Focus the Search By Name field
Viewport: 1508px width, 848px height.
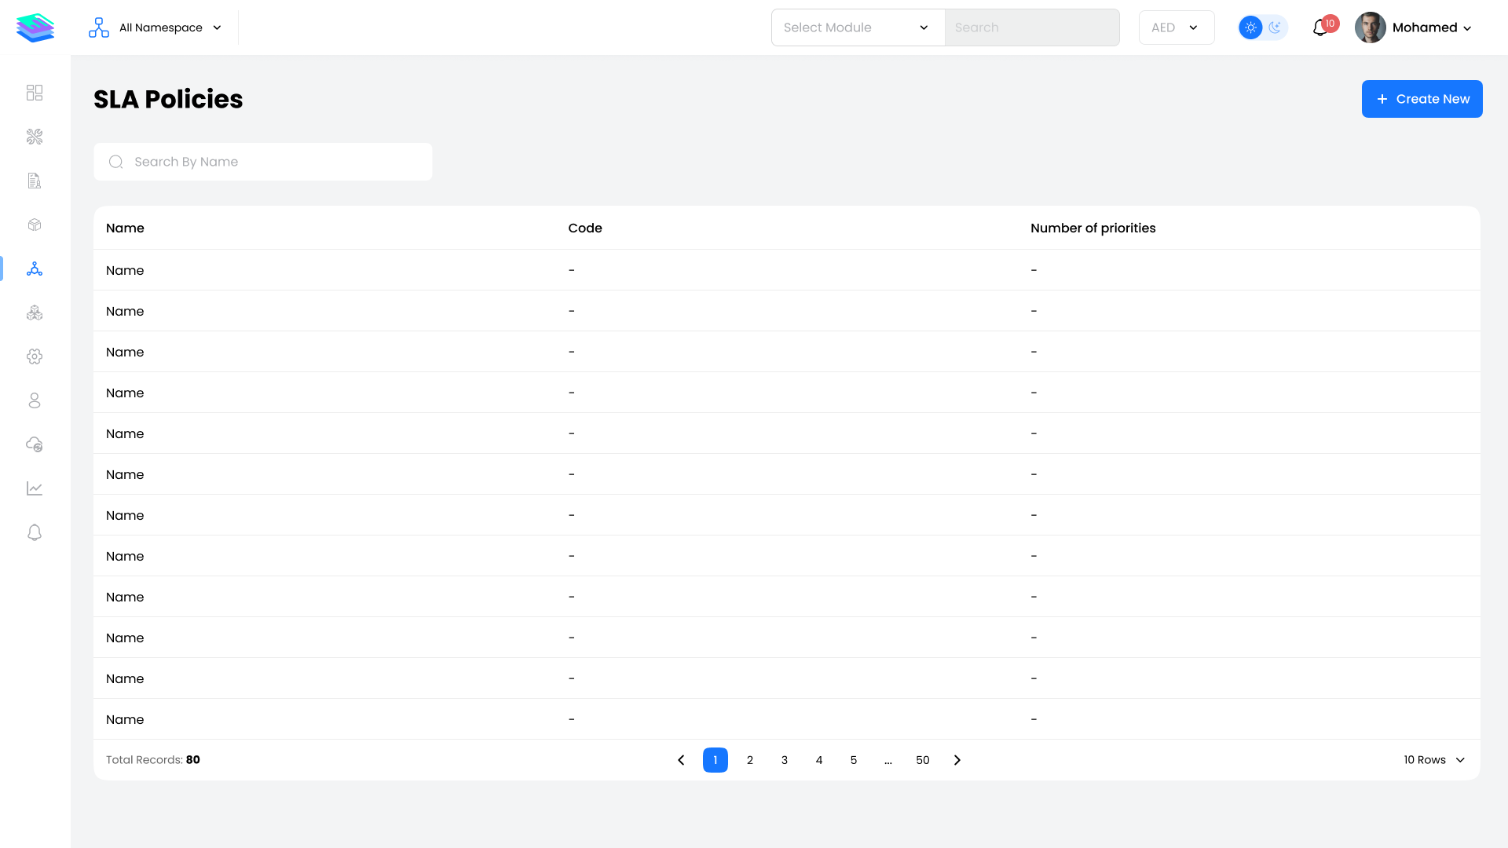tap(263, 162)
